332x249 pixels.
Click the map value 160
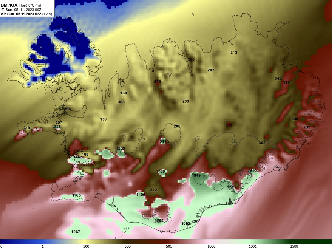pyautogui.click(x=124, y=93)
